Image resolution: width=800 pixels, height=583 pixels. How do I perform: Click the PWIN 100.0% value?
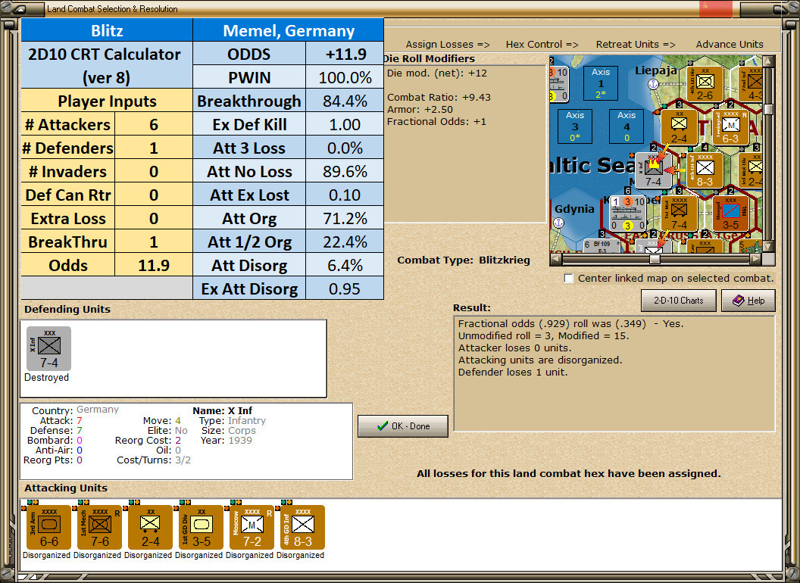(x=345, y=77)
